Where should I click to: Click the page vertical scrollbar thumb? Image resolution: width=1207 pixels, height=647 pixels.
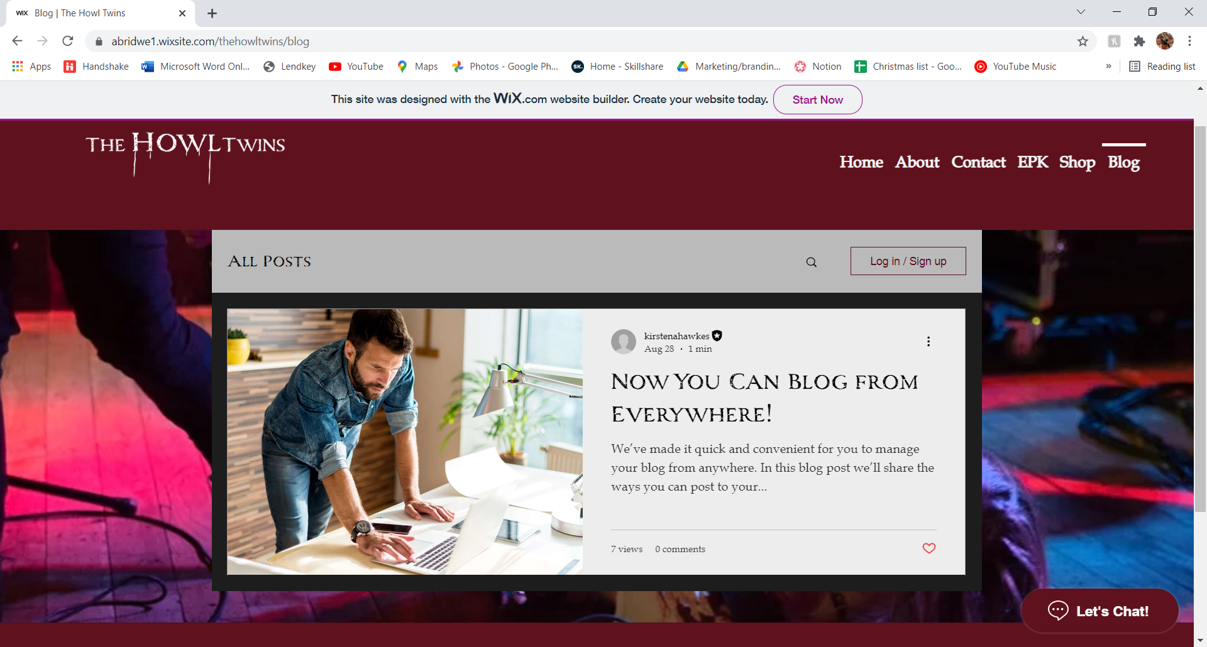tap(1200, 319)
